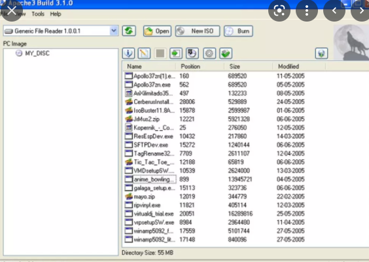This screenshot has height=262, width=369.
Task: Click the image viewer lens search icon
Action: (279, 10)
